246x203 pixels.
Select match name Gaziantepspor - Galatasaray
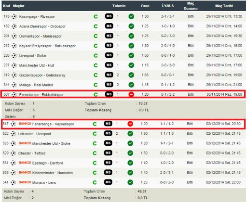pyautogui.click(x=42, y=75)
